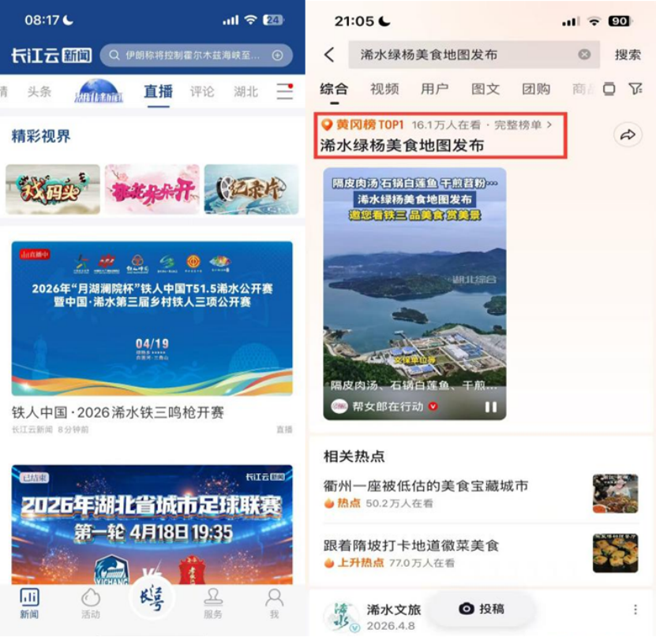Open the hamburger menu with red dot
The width and height of the screenshot is (656, 637).
click(x=285, y=91)
